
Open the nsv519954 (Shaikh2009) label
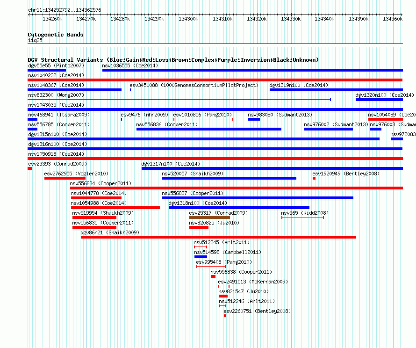[x=103, y=213]
